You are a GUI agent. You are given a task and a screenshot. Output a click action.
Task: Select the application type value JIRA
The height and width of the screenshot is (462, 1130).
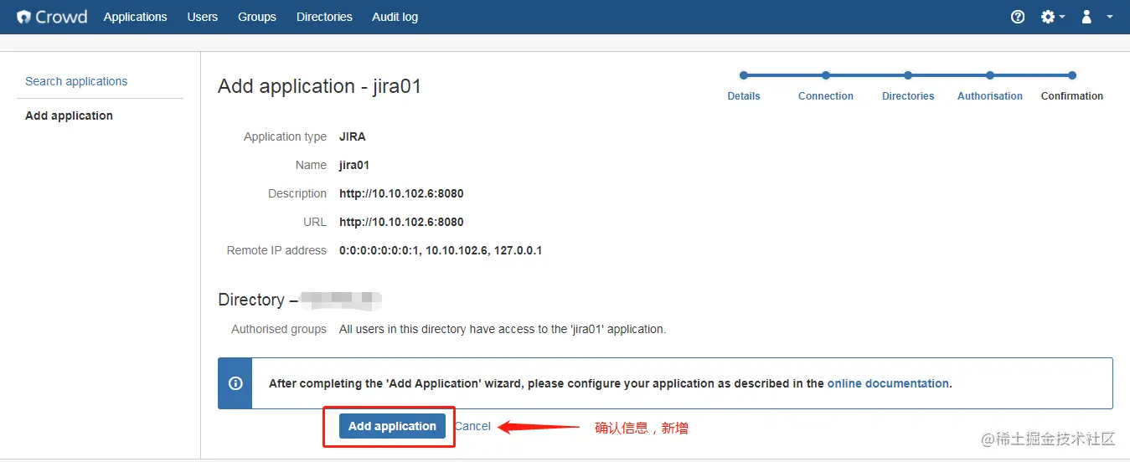coord(353,136)
